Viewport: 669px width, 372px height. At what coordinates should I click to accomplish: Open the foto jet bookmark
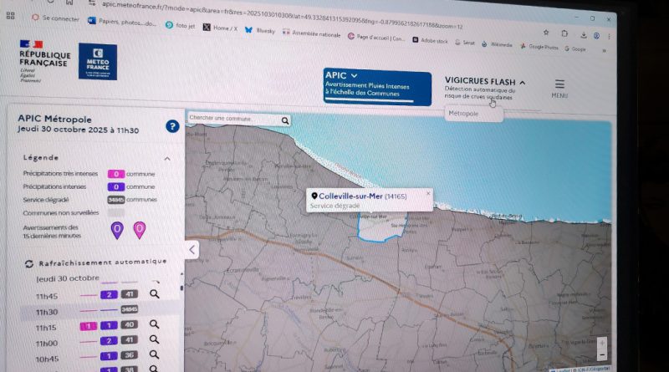(x=180, y=26)
